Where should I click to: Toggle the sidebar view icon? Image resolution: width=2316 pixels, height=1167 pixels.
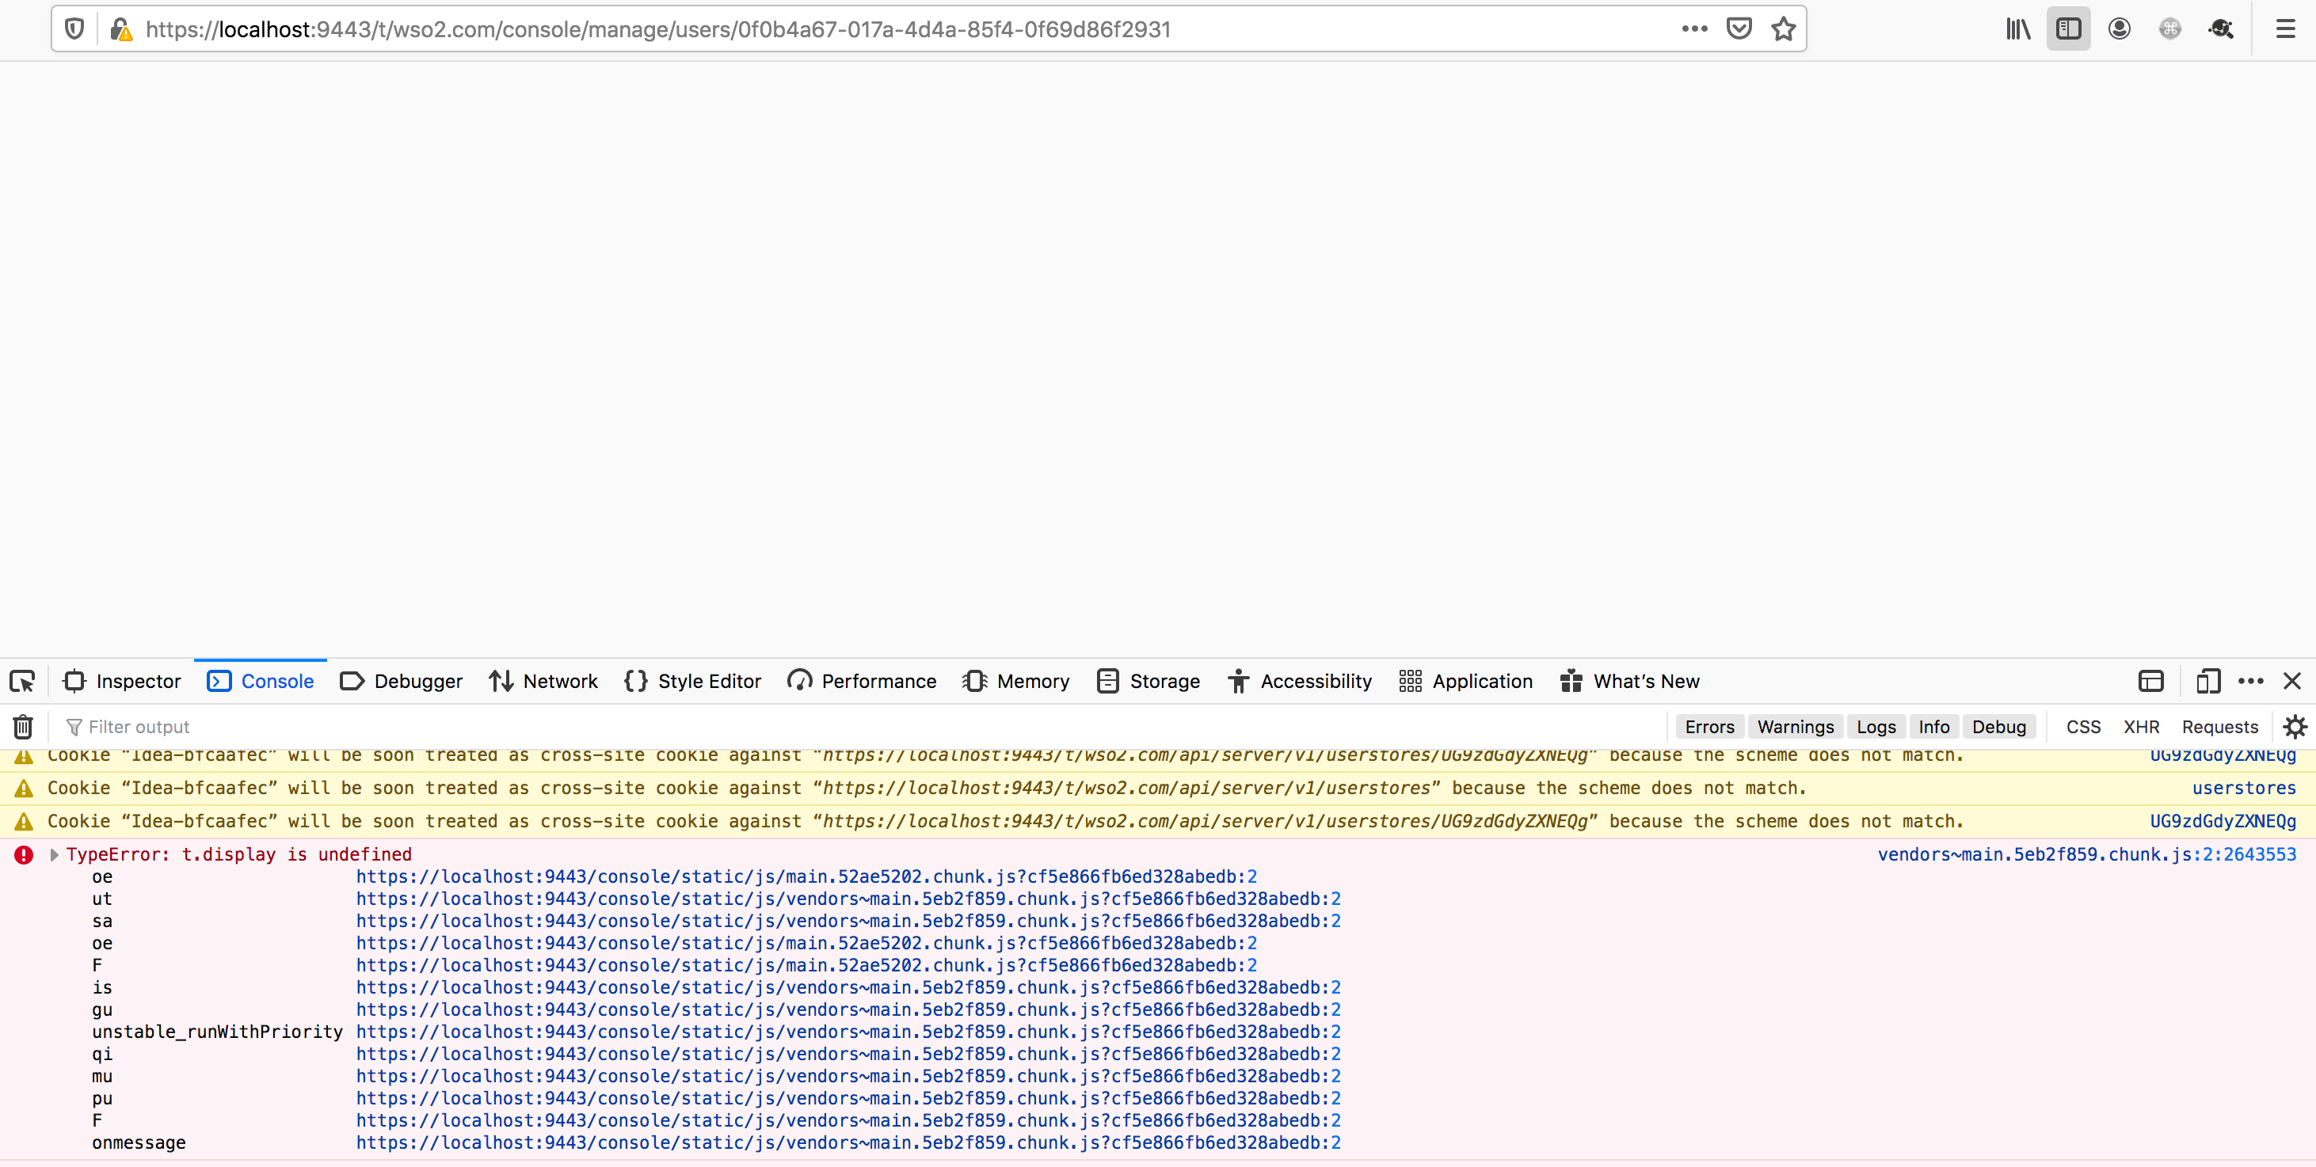2068,29
